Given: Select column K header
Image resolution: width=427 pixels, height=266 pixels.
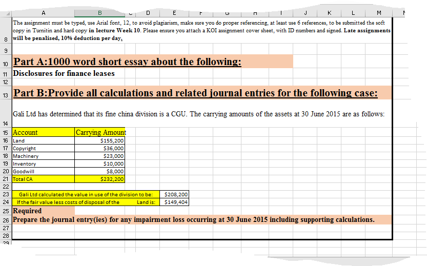Looking at the screenshot, I should [x=329, y=13].
